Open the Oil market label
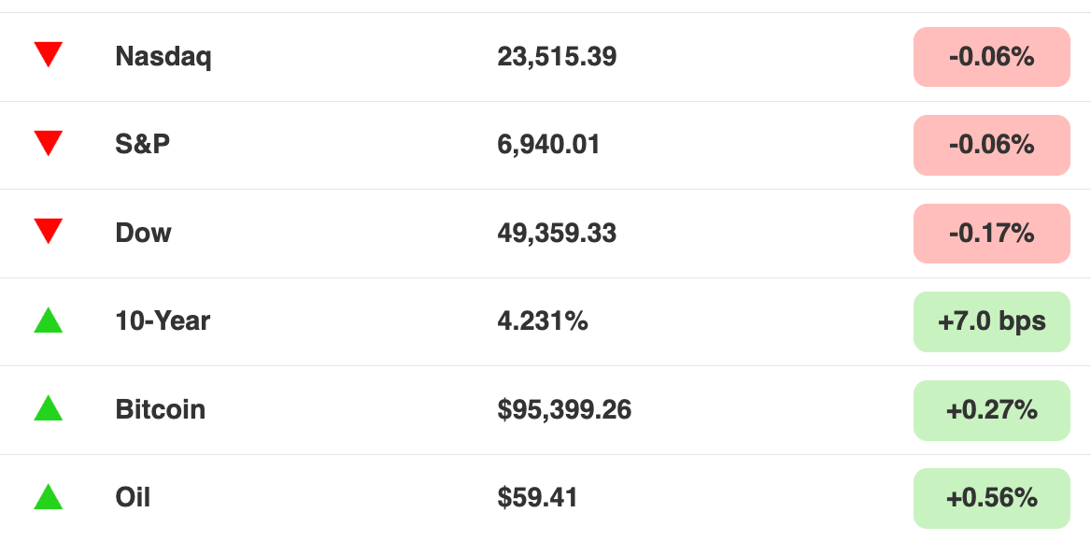Screen dimensions: 1091x541 coord(133,498)
